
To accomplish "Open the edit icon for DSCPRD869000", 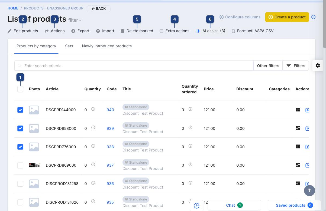I will click(307, 165).
